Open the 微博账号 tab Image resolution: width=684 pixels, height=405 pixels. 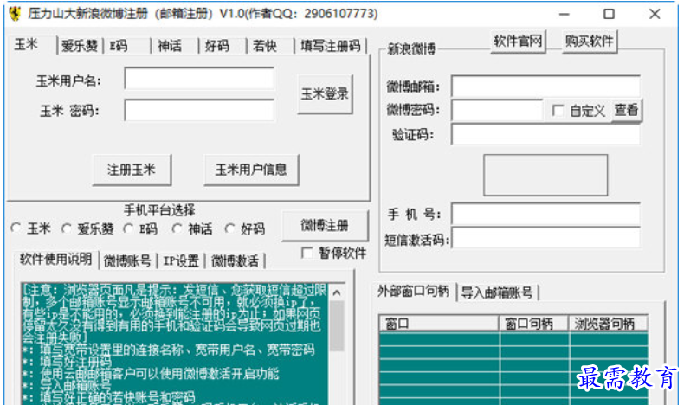click(x=127, y=261)
